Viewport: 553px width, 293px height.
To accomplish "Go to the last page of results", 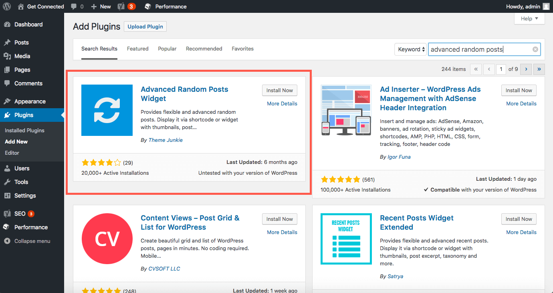I will tap(539, 69).
